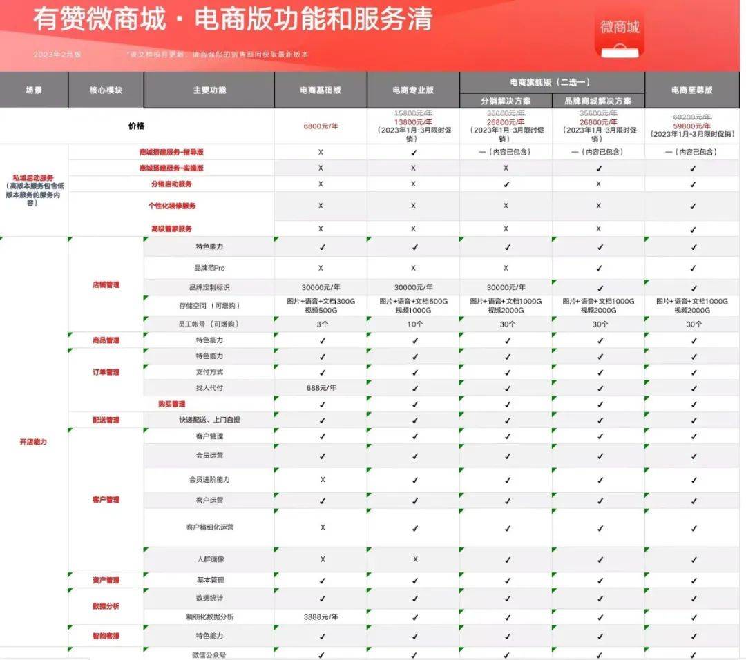Click the 商城搭建服务-指导版 row label

tap(171, 152)
